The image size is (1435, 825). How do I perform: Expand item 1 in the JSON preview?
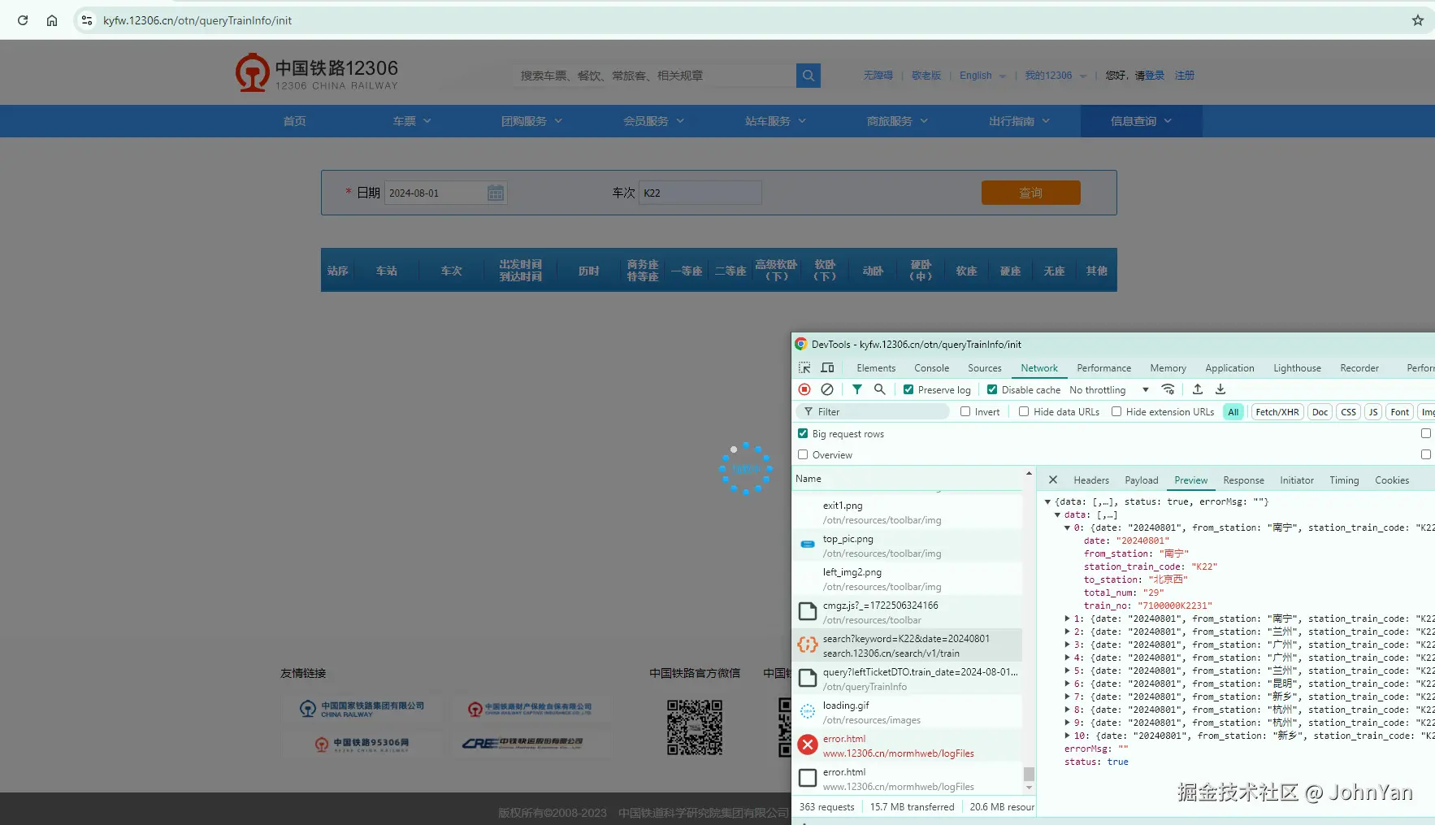point(1067,619)
